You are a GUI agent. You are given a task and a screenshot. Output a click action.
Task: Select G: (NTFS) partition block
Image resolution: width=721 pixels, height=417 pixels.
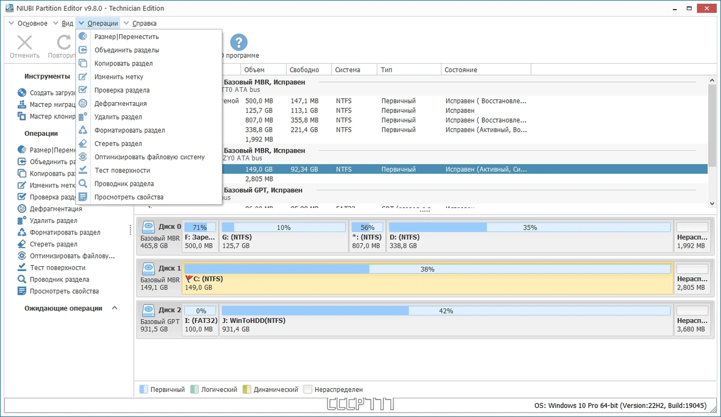click(283, 236)
